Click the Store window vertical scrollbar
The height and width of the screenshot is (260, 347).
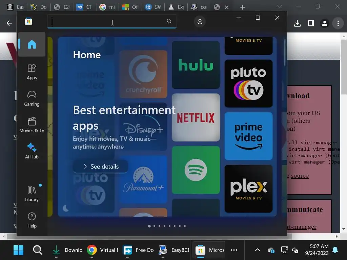pyautogui.click(x=285, y=52)
